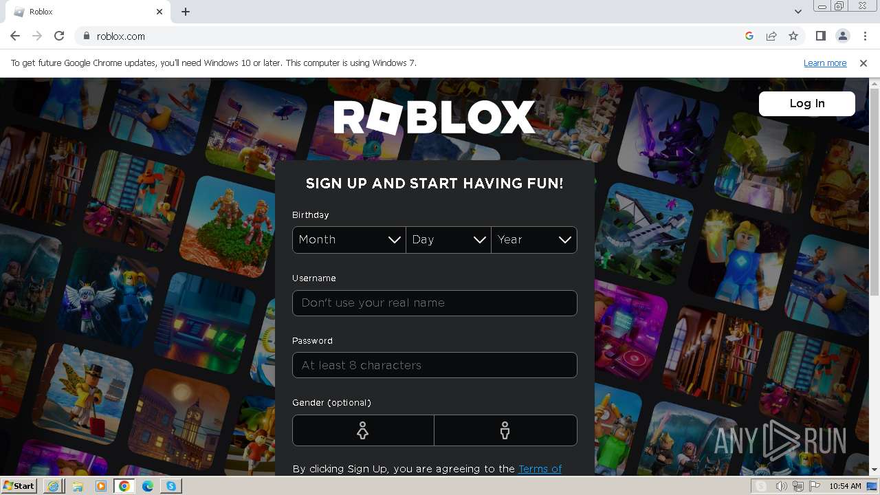Screen dimensions: 880x495
Task: Click the Log In button
Action: coord(807,103)
